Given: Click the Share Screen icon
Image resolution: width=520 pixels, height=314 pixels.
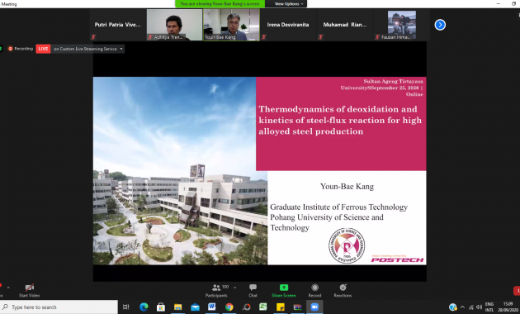Looking at the screenshot, I should pos(284,288).
